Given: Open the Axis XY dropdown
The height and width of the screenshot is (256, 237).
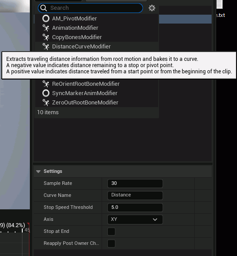Looking at the screenshot, I should tap(135, 220).
